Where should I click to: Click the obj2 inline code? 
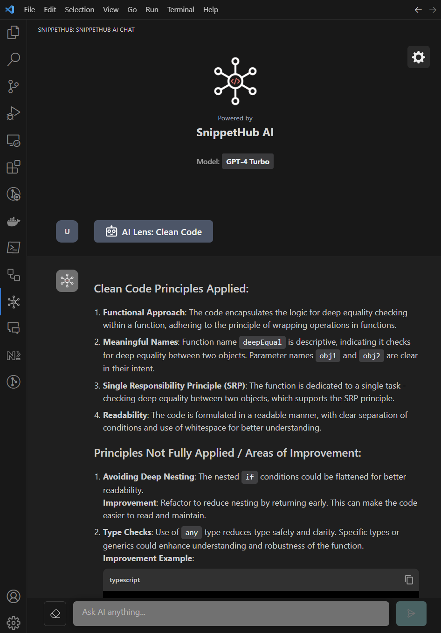(x=372, y=355)
